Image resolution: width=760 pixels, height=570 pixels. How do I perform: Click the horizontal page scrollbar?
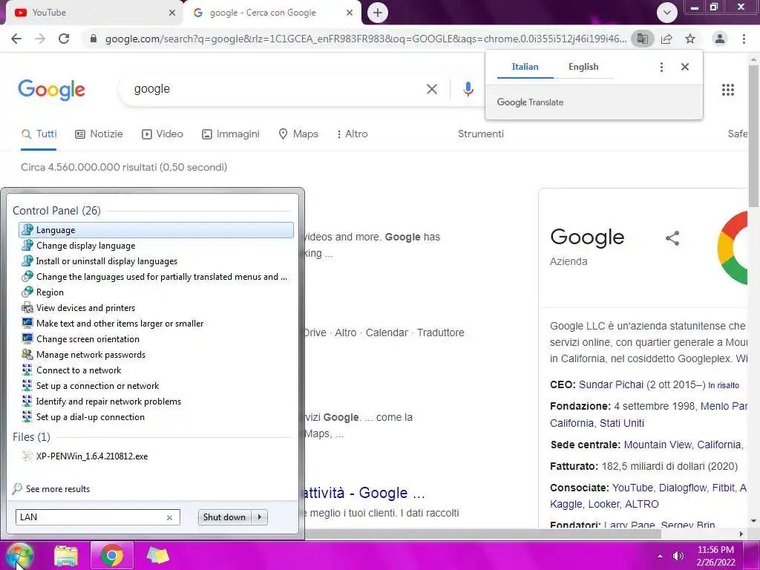coord(482,534)
